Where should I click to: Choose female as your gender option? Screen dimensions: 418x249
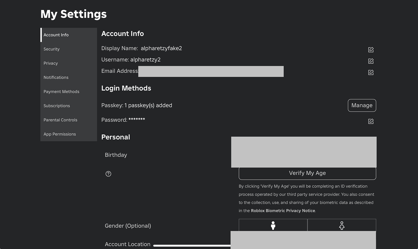(x=342, y=225)
